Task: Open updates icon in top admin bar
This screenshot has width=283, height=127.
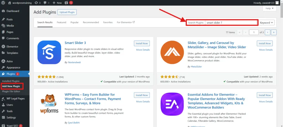Action: click(38, 3)
